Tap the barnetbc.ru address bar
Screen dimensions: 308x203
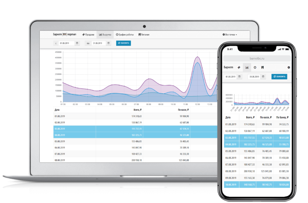pos(257,58)
